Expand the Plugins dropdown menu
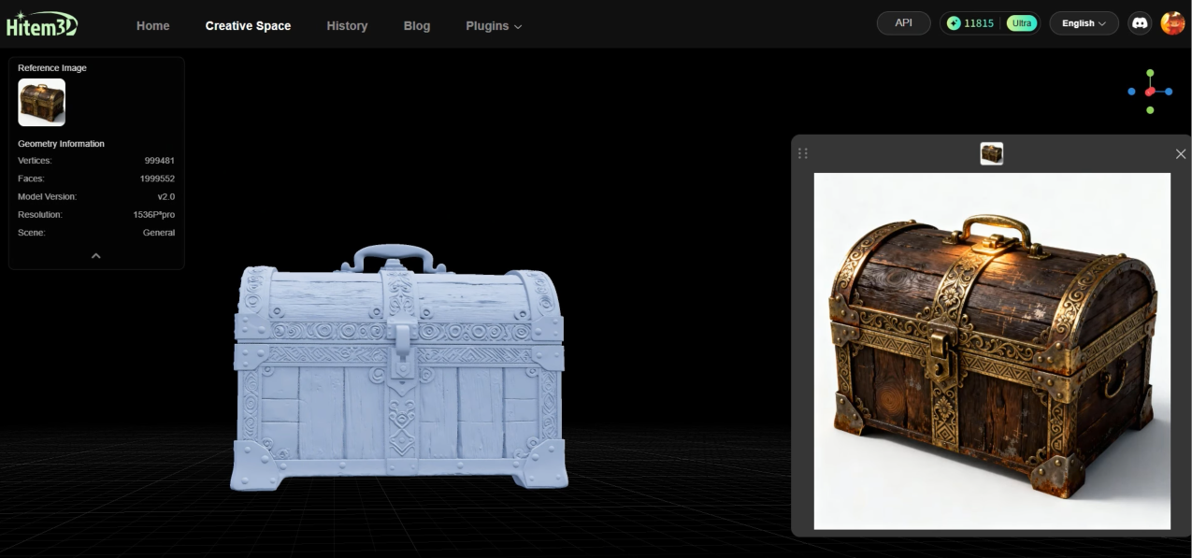 (494, 25)
